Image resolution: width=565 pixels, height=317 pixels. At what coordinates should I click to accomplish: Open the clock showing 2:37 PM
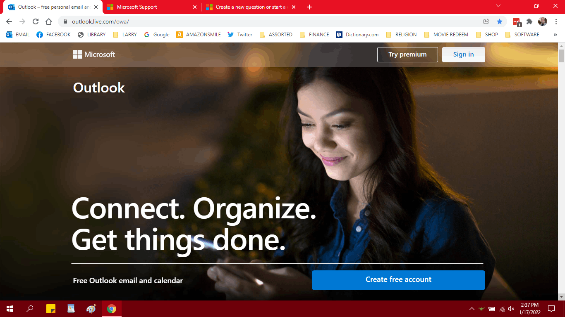(530, 309)
